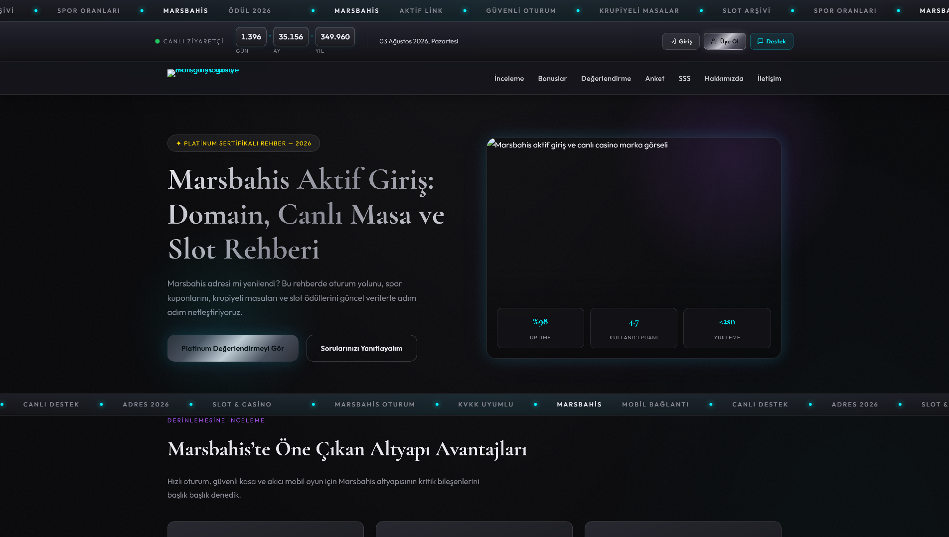Select the %98 UPTIME stat card

coord(540,328)
